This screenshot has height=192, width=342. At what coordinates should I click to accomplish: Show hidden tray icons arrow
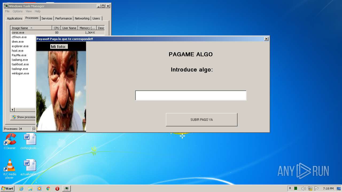pos(290,189)
